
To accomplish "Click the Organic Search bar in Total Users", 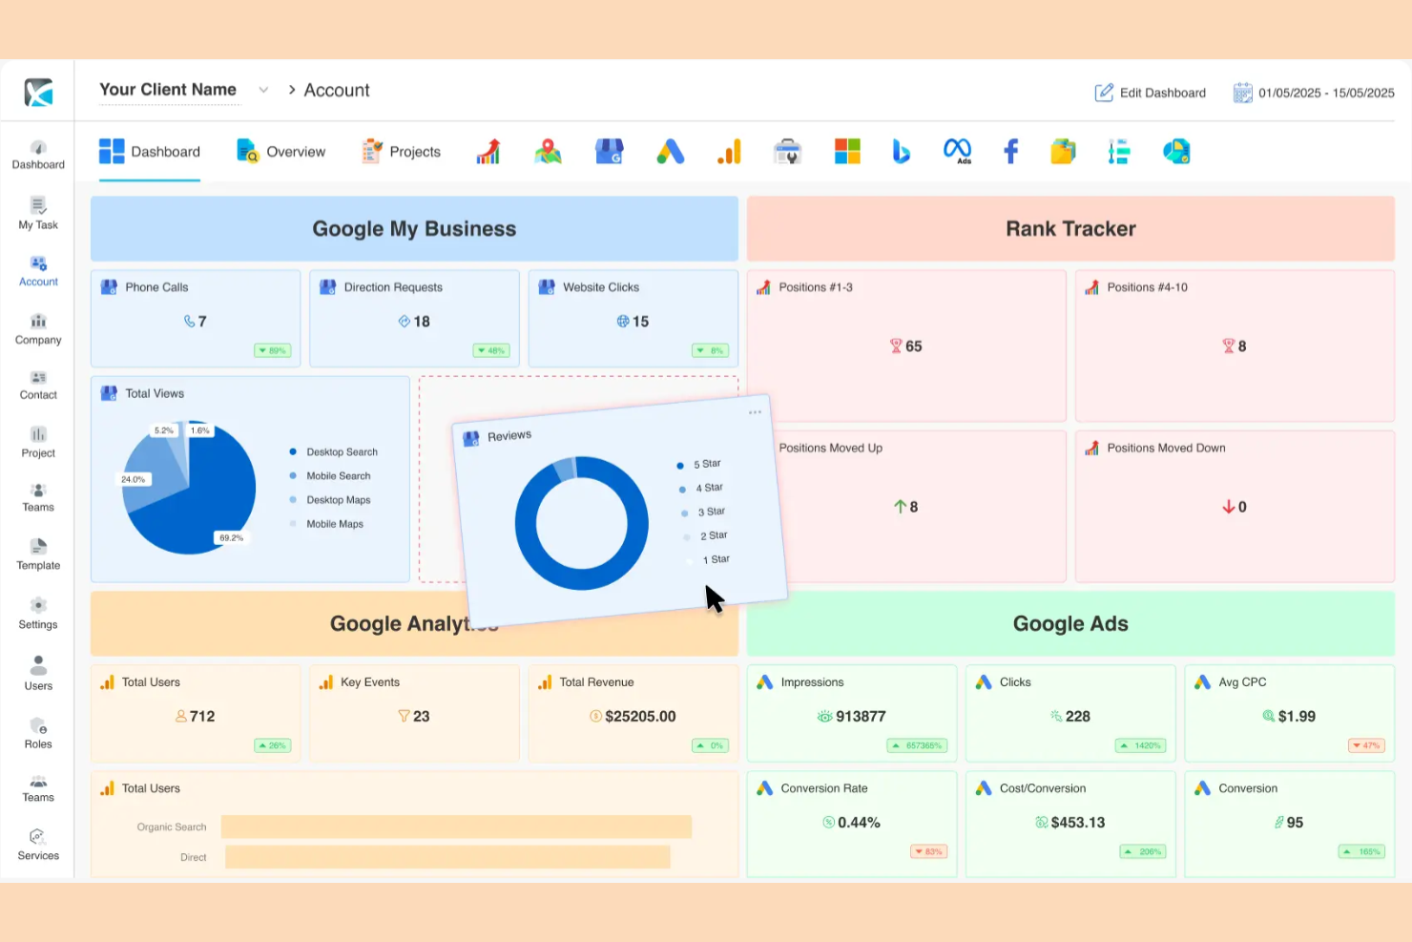I will [456, 827].
